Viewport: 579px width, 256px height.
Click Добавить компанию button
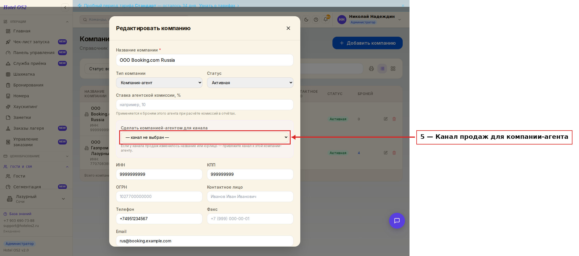click(367, 43)
